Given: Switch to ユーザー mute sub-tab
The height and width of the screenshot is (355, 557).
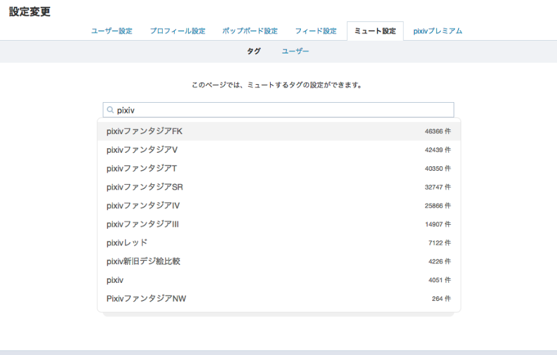Looking at the screenshot, I should click(296, 51).
